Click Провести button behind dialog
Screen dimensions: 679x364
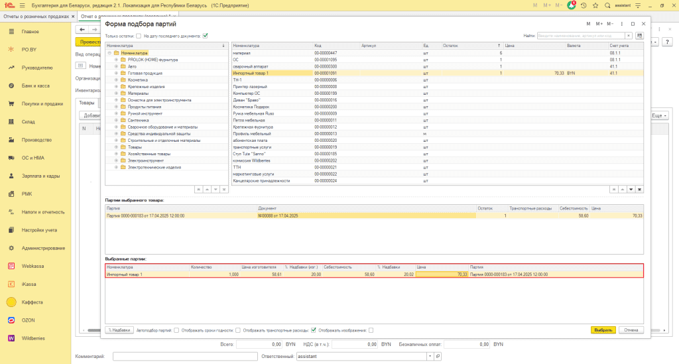(88, 42)
